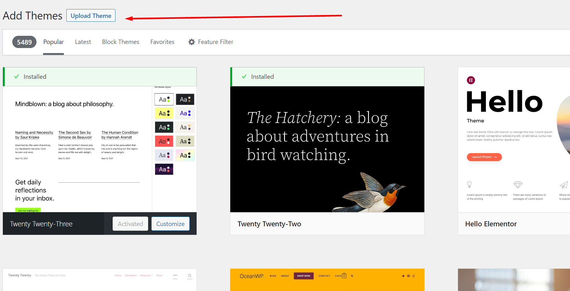Click the search magnifier in OceanWP header
The height and width of the screenshot is (291, 570).
point(352,276)
